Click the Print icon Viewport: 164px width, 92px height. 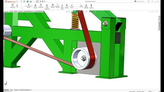31,1
